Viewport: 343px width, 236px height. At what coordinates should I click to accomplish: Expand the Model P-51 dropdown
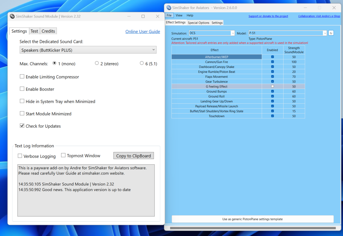[288, 33]
